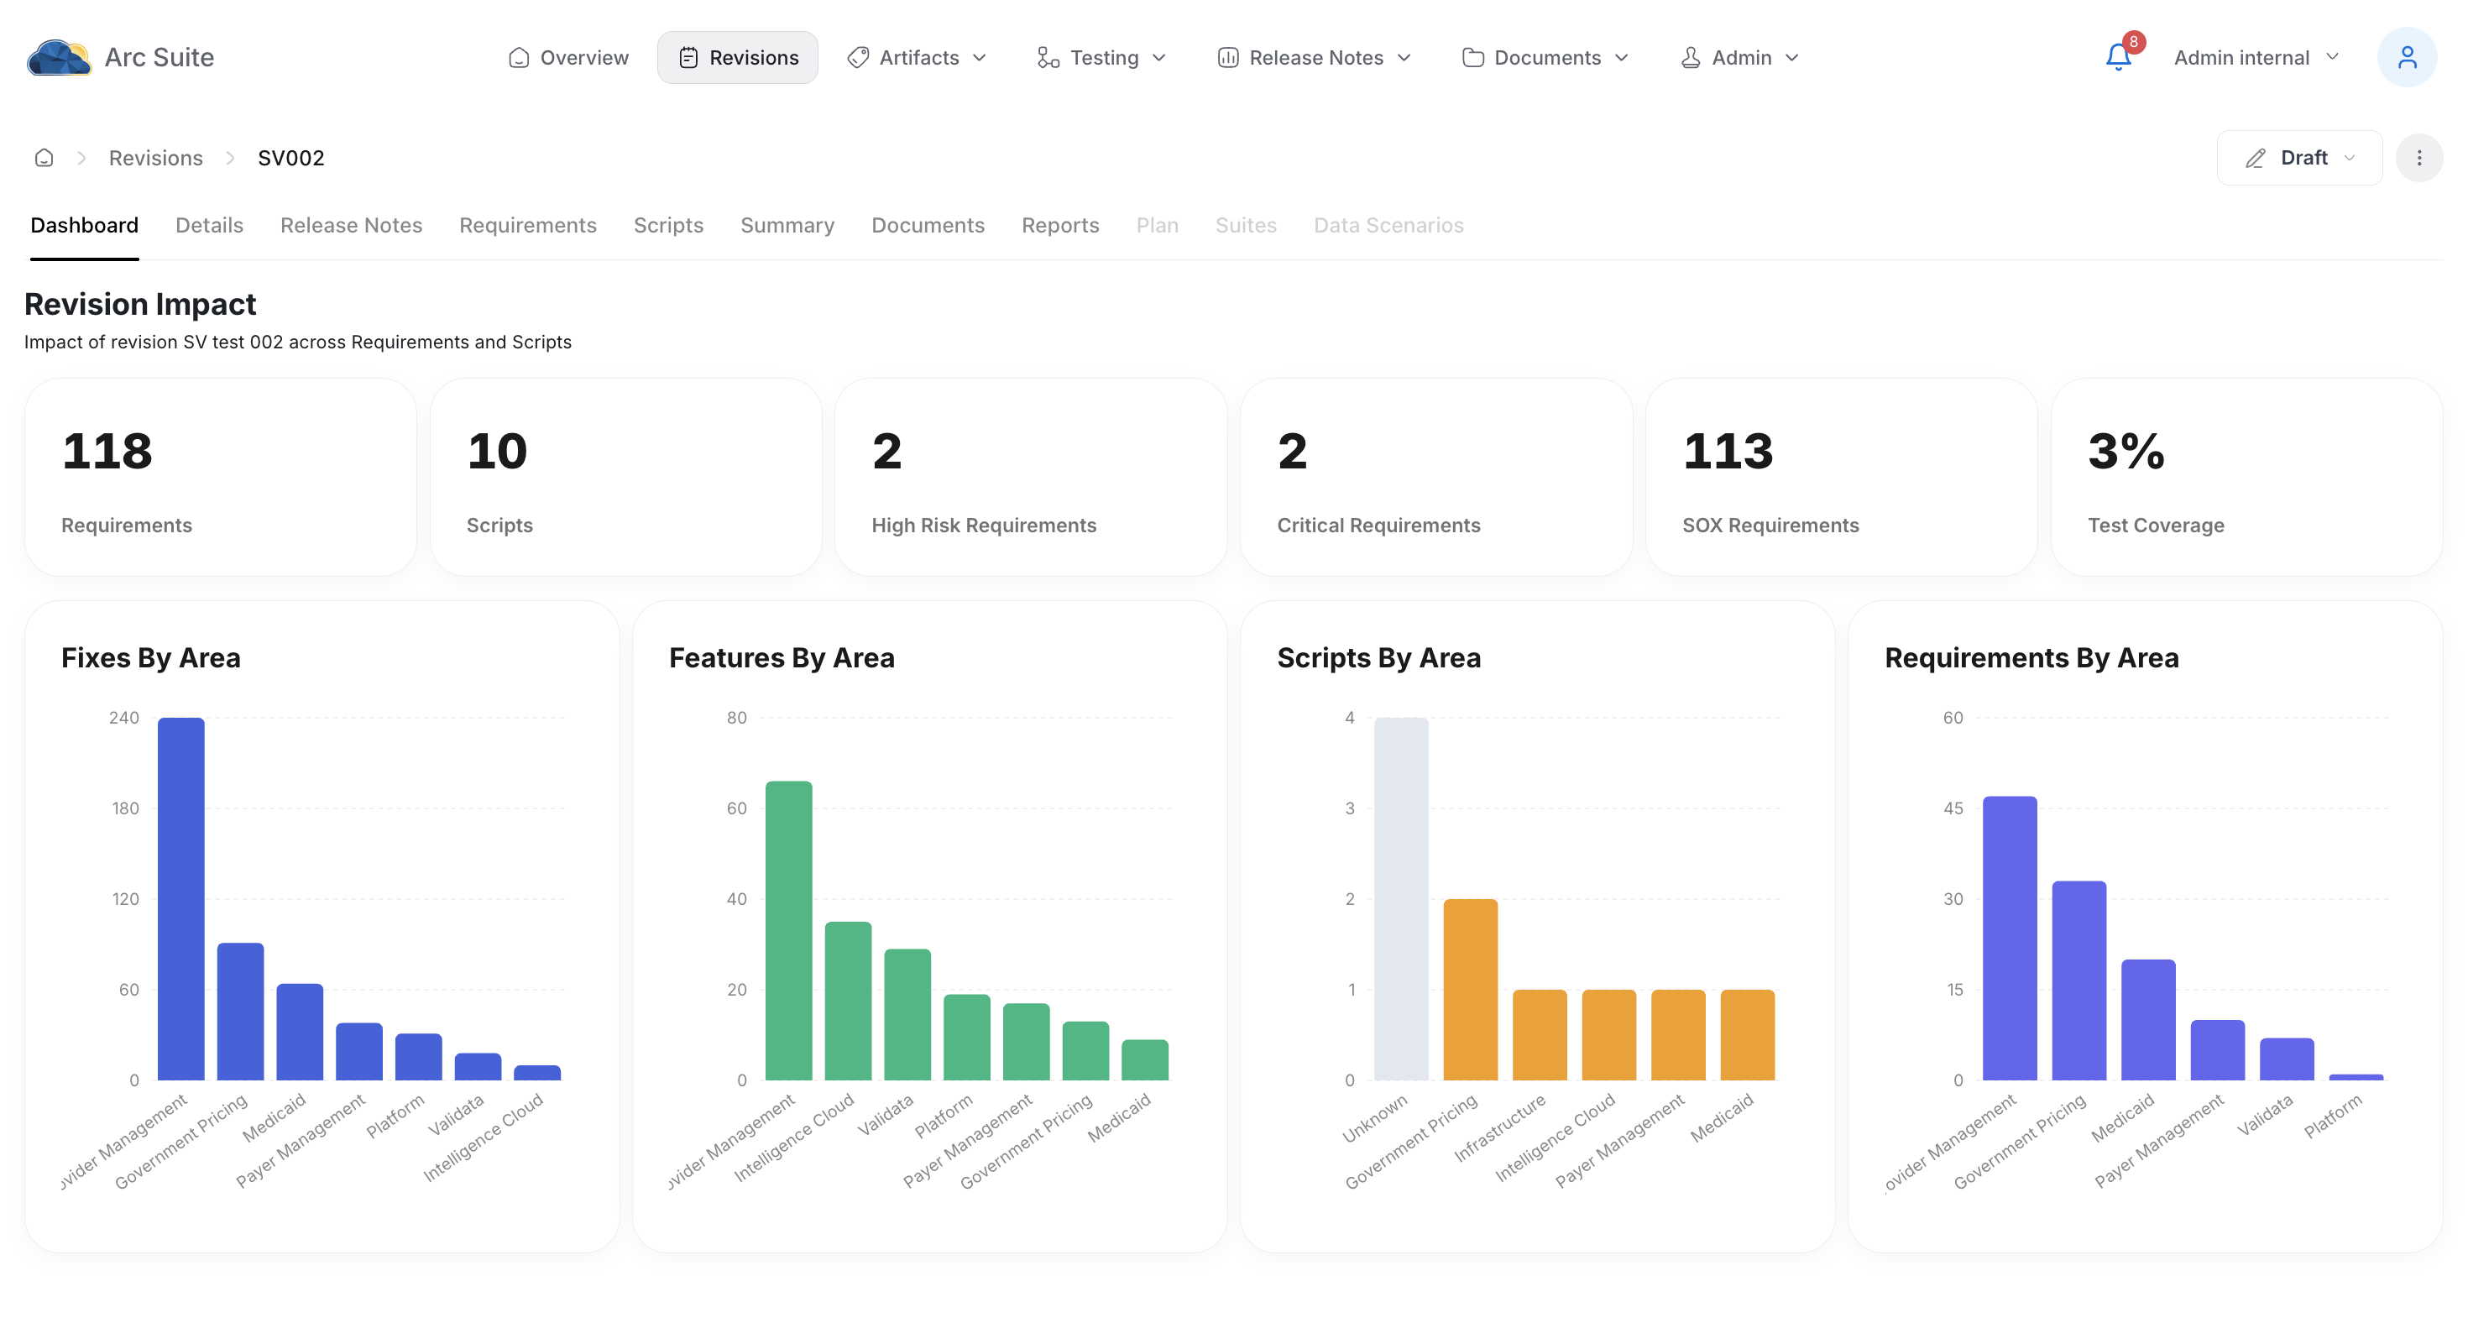
Task: Open the notifications bell icon
Action: click(x=2117, y=57)
